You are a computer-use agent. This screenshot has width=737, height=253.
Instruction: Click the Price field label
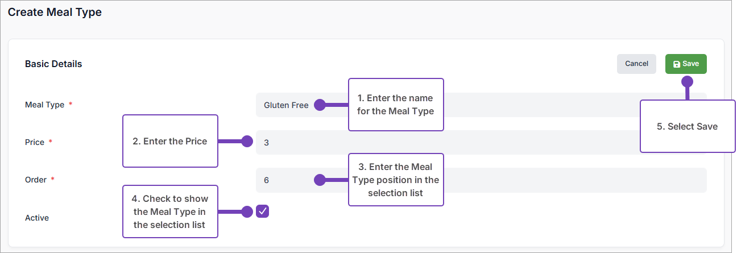[x=35, y=142]
